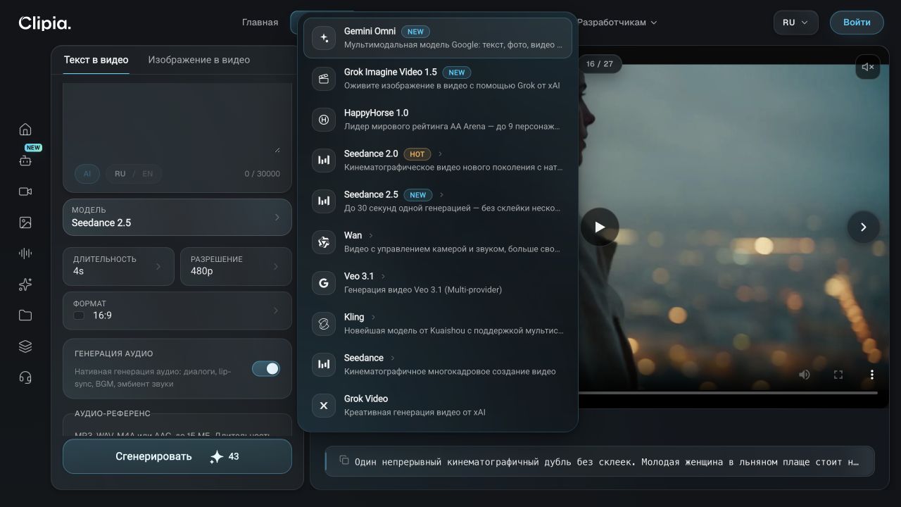
Task: Toggle the audio generation switch off
Action: pos(266,368)
